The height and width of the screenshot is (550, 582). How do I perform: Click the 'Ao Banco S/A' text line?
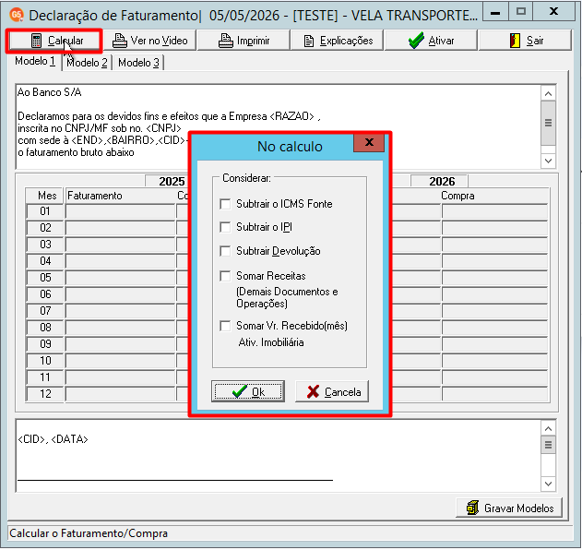tap(50, 92)
